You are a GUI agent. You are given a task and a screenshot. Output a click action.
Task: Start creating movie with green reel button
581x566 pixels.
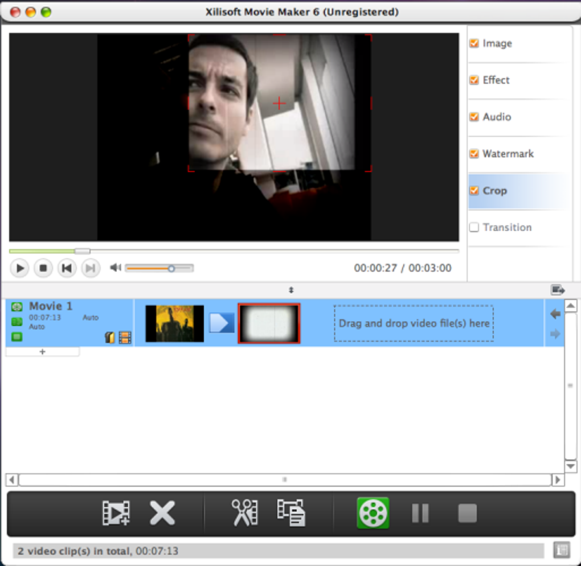click(x=373, y=513)
